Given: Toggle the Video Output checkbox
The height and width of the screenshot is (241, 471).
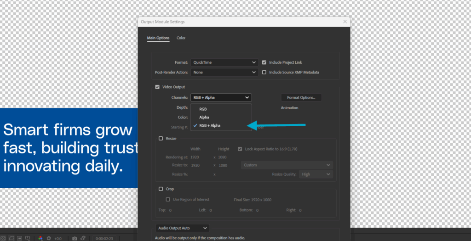Looking at the screenshot, I should pos(157,87).
